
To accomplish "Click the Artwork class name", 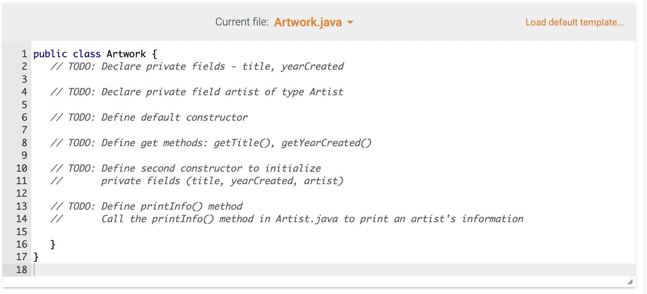I will tap(126, 53).
